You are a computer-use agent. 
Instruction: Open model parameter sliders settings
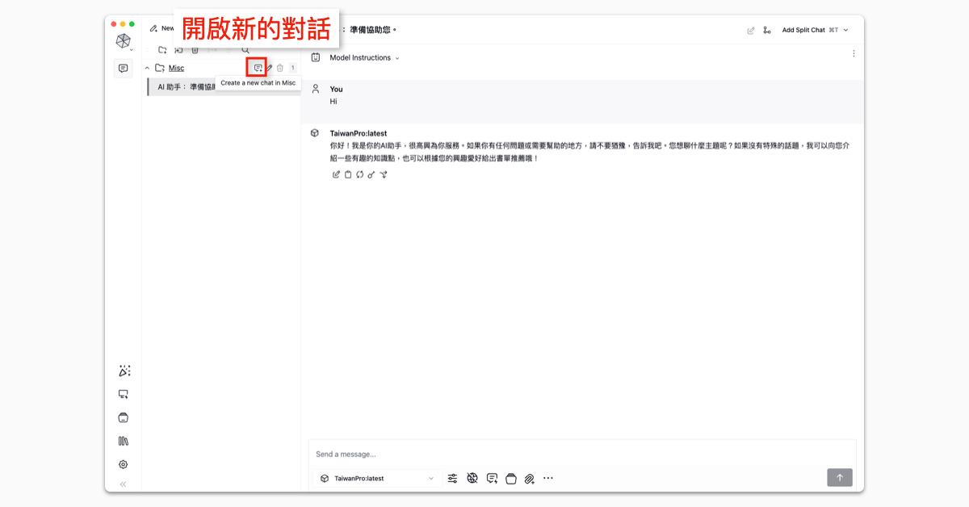pos(452,478)
